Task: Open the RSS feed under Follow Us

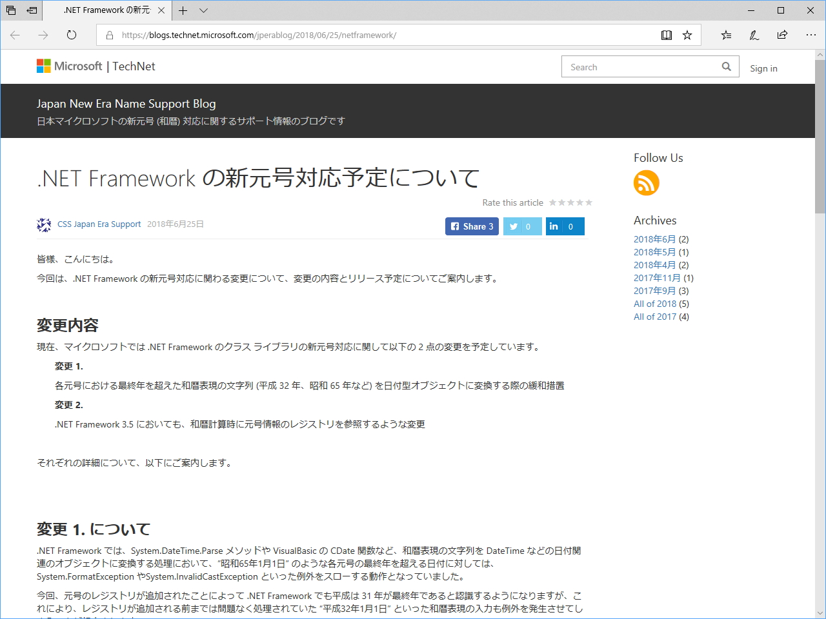Action: coord(646,183)
